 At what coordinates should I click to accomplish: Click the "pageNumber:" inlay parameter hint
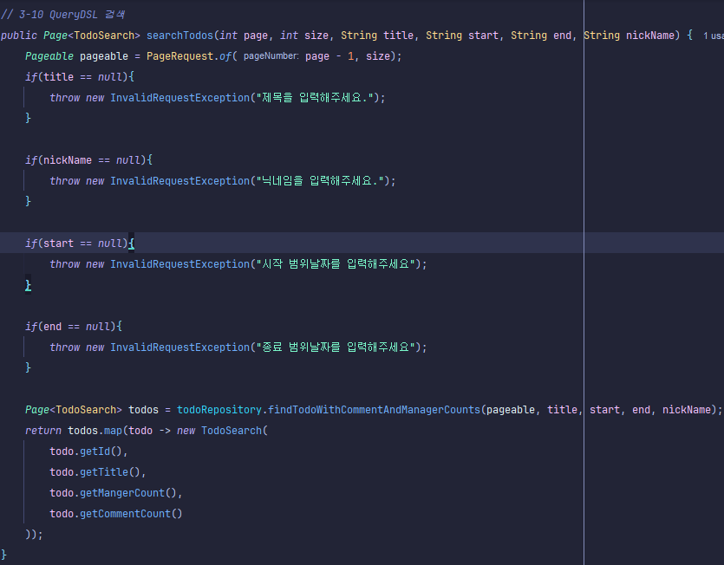coord(271,55)
